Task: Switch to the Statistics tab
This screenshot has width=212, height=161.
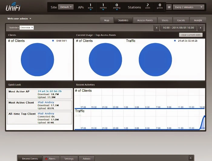Action: point(123,20)
